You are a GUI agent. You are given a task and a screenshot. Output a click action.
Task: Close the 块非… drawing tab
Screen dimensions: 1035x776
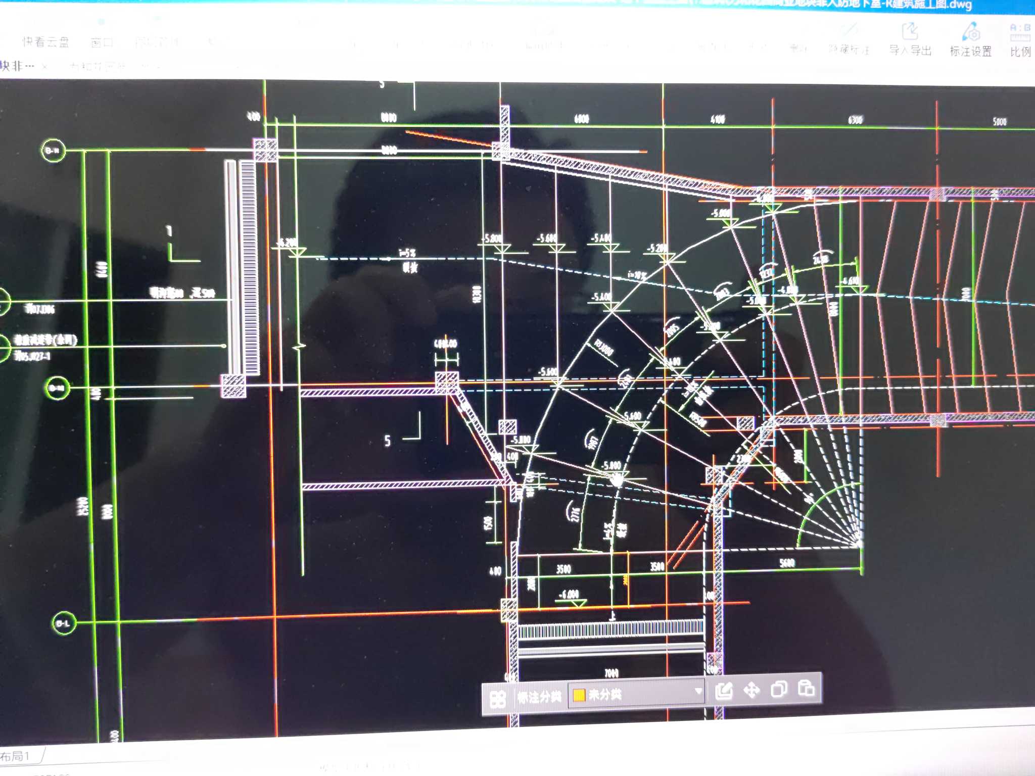click(x=44, y=66)
